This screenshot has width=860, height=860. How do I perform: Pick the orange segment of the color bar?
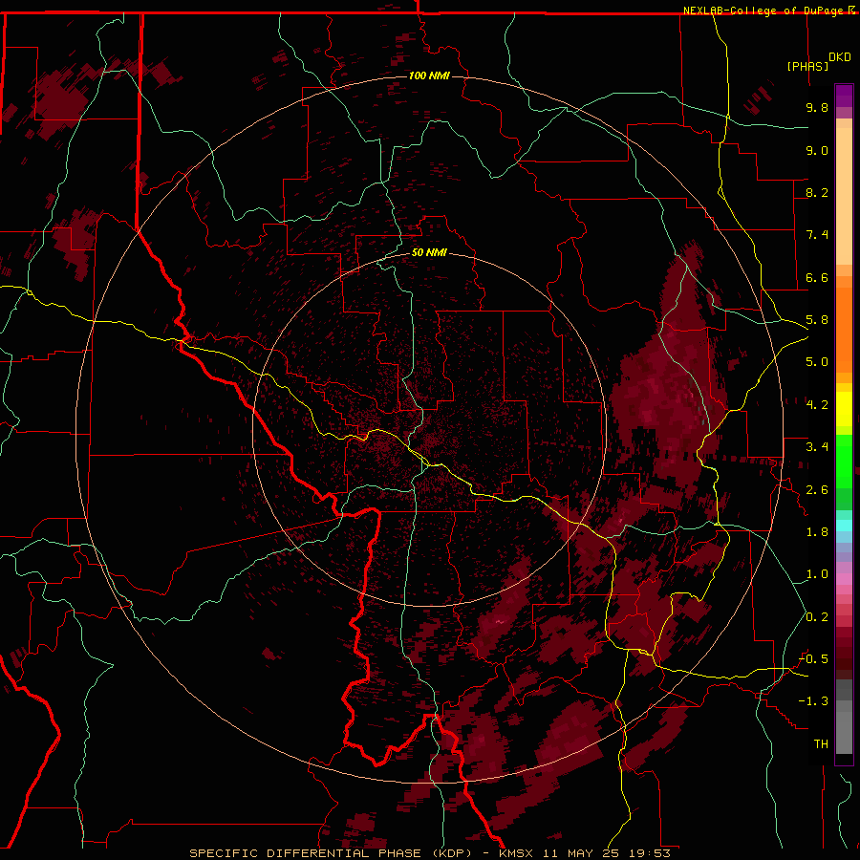[844, 325]
